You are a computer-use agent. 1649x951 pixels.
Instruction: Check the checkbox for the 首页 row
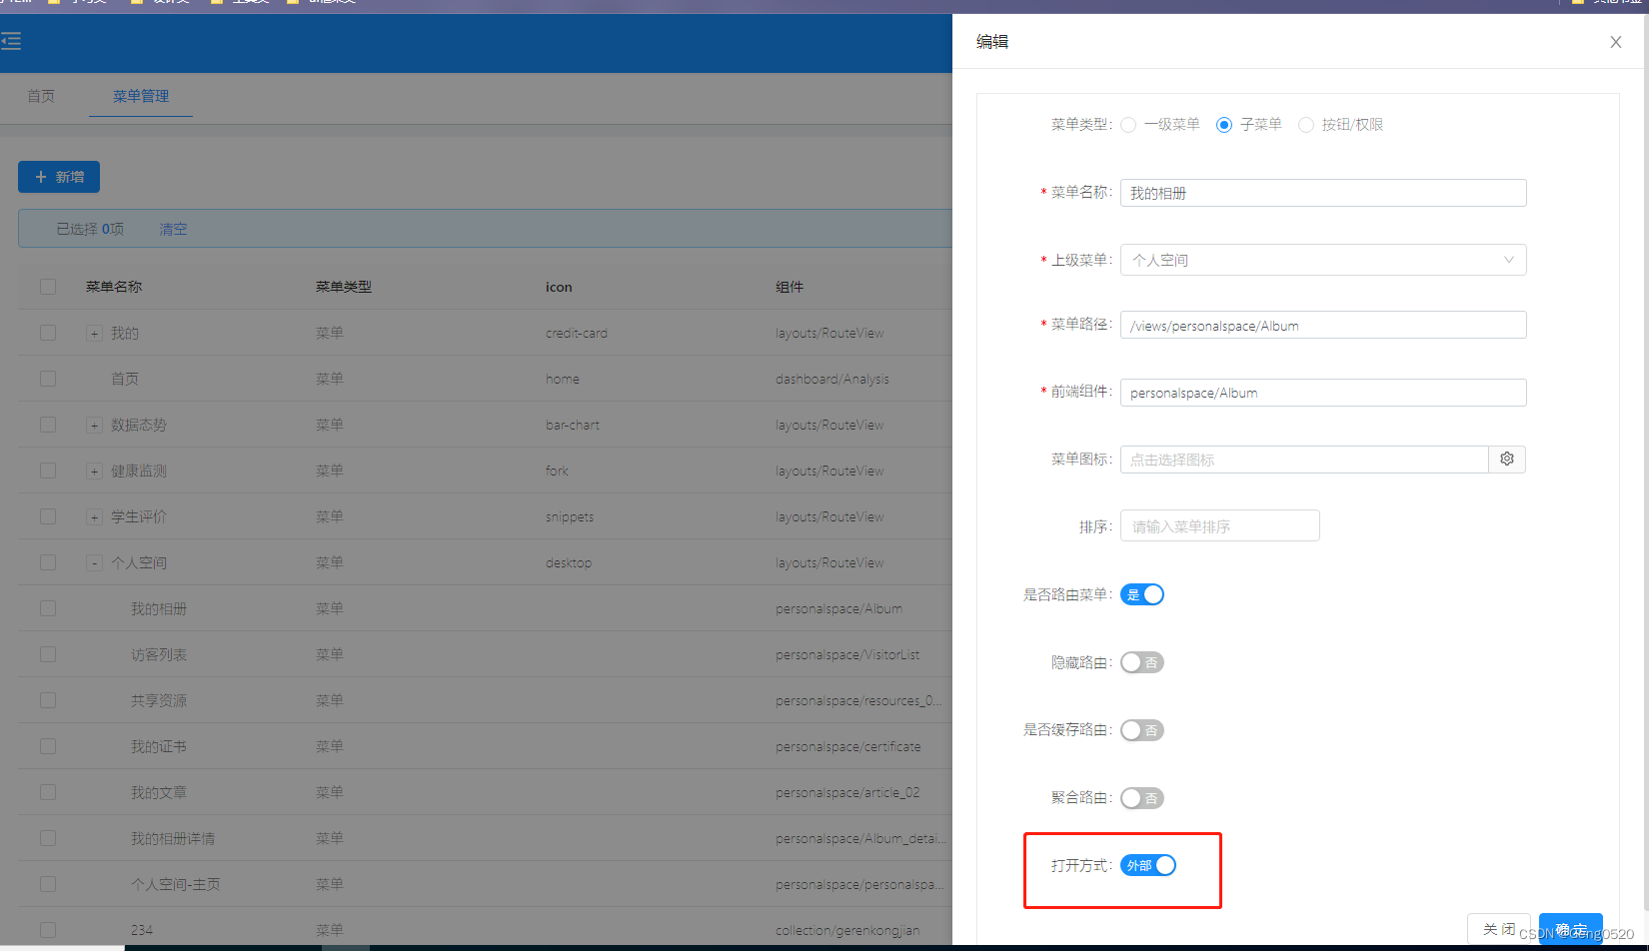(48, 379)
